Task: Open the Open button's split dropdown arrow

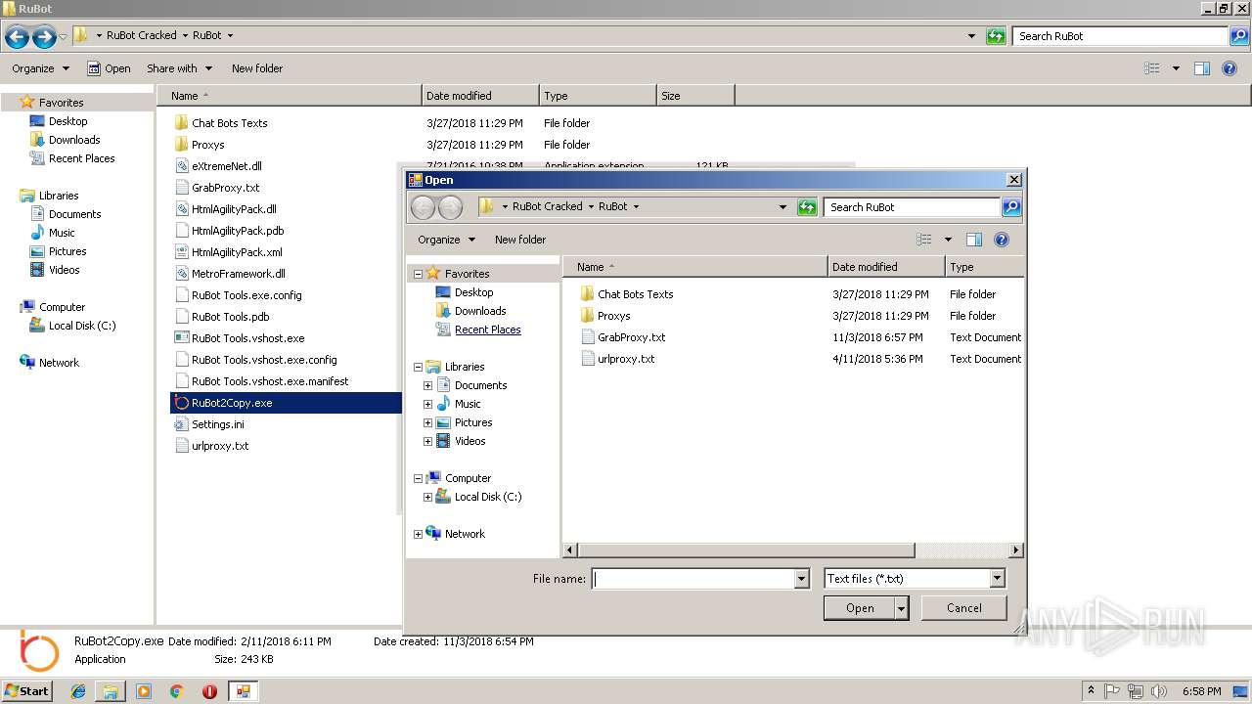Action: [x=901, y=608]
